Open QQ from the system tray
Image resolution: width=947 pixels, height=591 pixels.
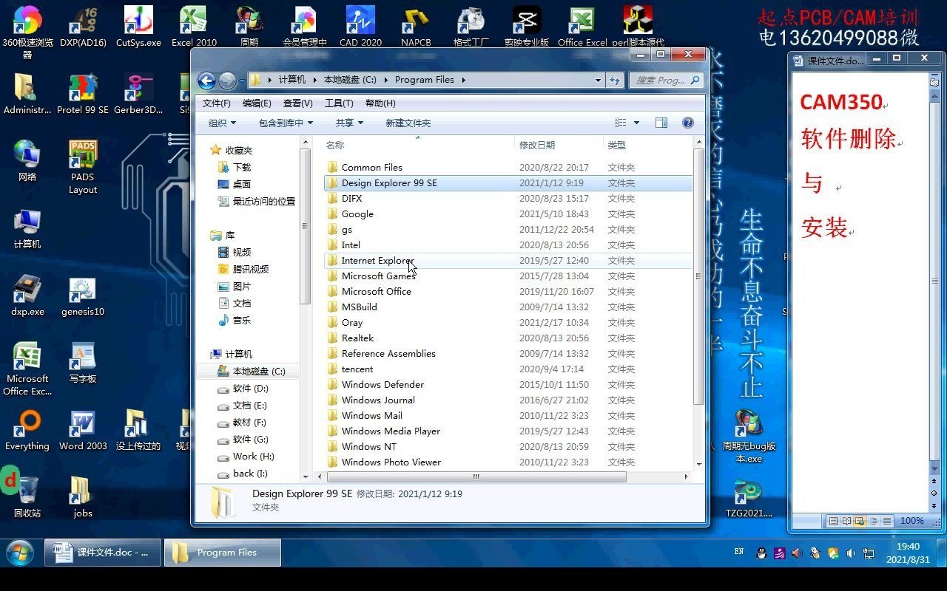[761, 553]
